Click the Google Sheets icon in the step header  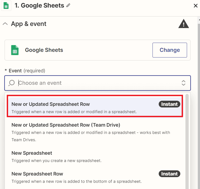pyautogui.click(x=6, y=6)
